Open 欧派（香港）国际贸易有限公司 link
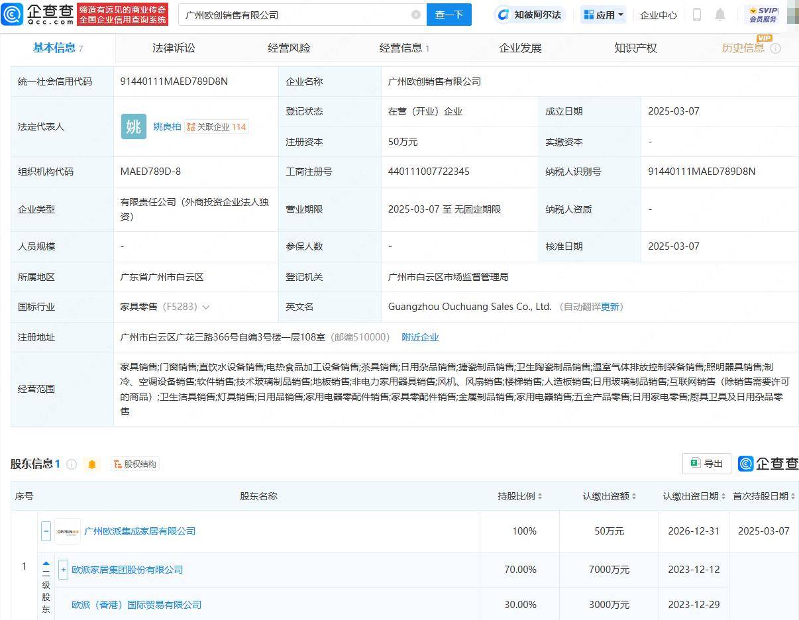799x620 pixels. click(x=136, y=605)
